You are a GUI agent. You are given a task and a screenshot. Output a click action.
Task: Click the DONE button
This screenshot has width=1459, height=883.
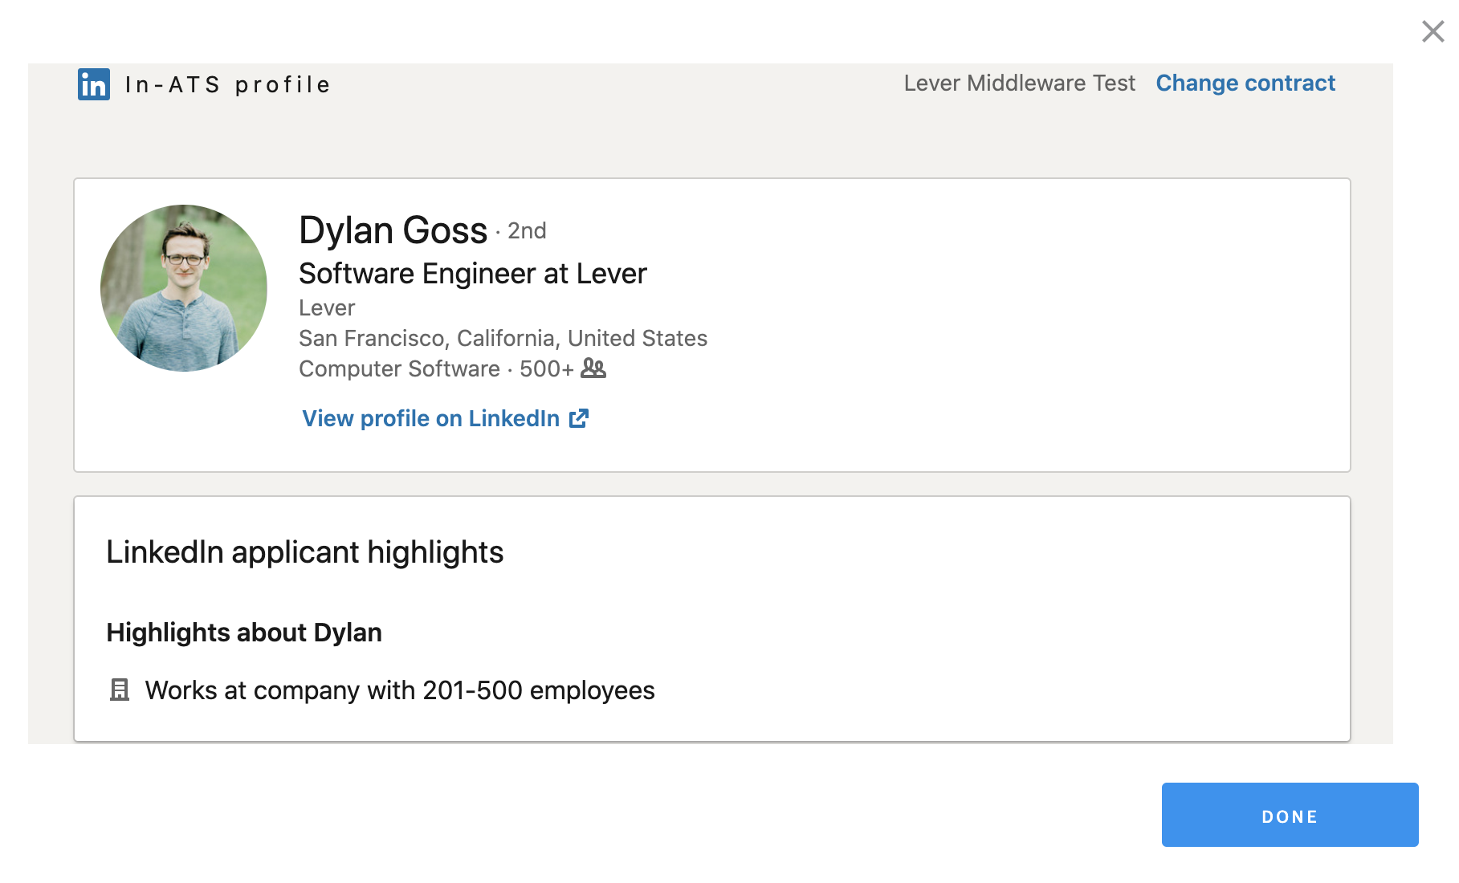point(1290,815)
